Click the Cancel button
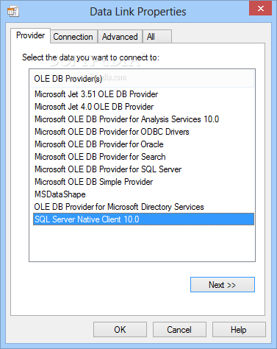The height and width of the screenshot is (349, 277). (x=179, y=330)
